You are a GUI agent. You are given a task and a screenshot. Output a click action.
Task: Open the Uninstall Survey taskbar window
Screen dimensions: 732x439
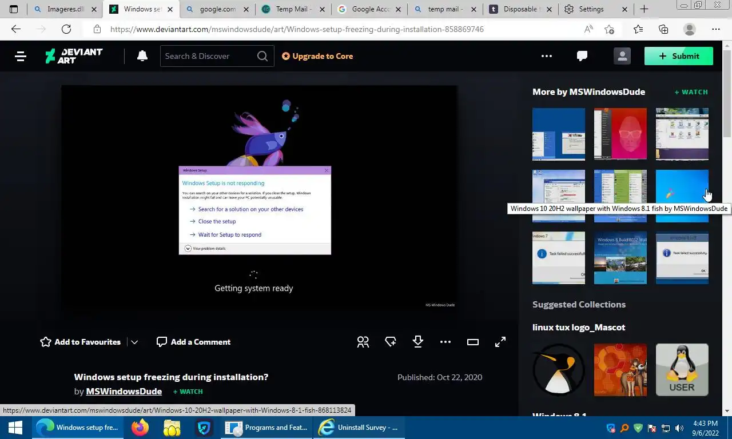pyautogui.click(x=358, y=428)
